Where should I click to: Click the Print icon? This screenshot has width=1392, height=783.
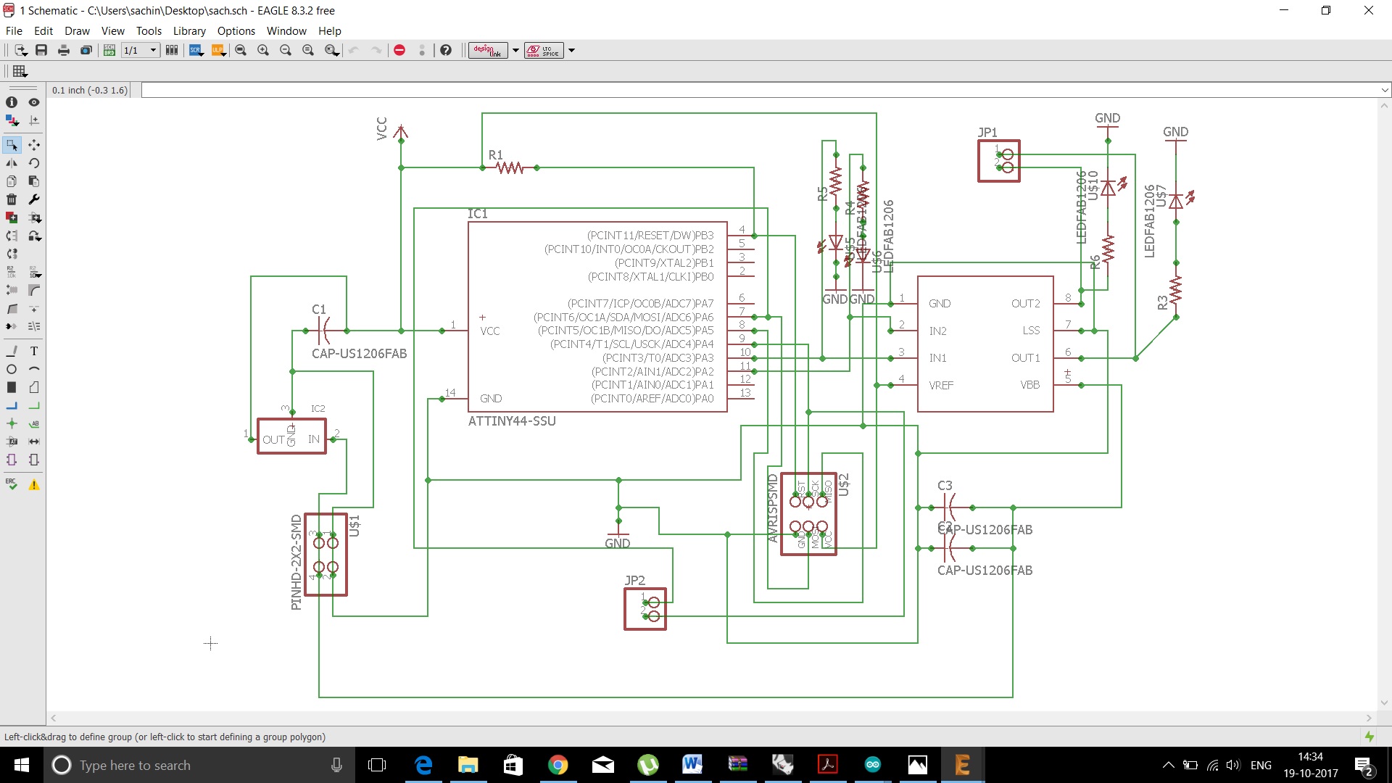tap(64, 50)
